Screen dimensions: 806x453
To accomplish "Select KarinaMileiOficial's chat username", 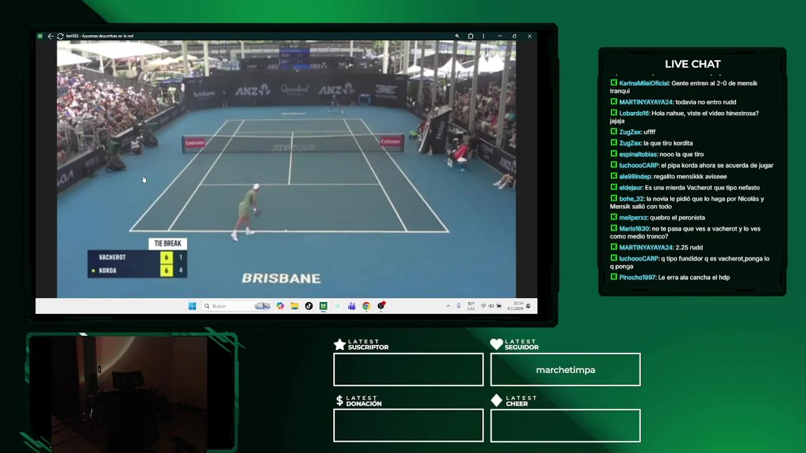I will tap(644, 83).
